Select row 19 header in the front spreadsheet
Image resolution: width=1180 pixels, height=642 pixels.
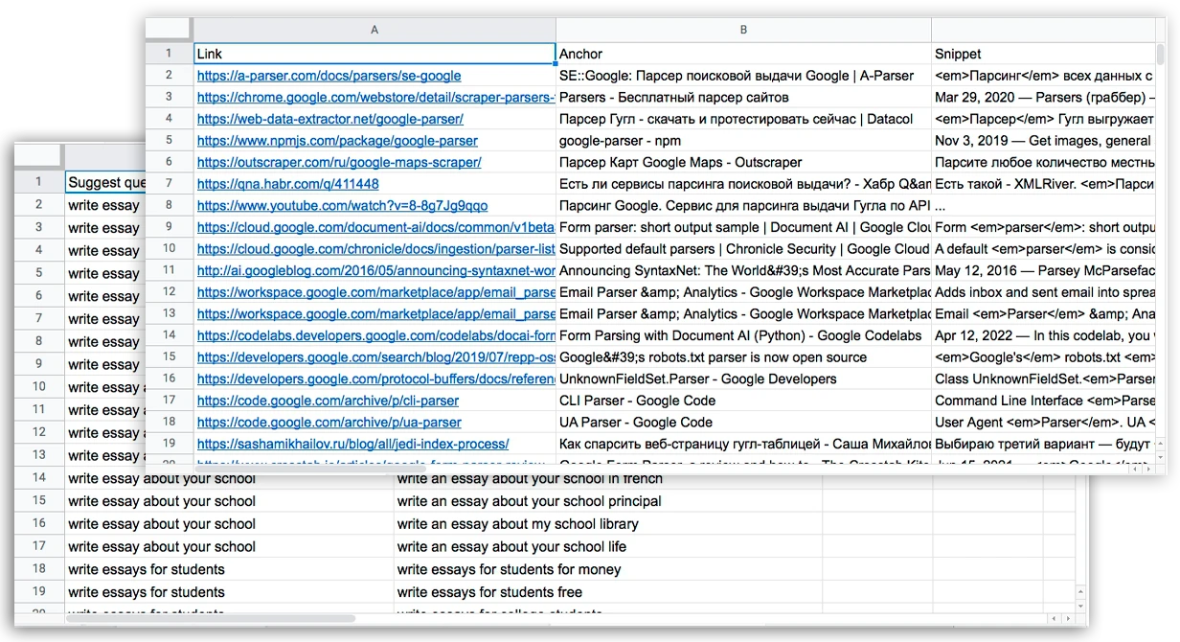pos(169,444)
